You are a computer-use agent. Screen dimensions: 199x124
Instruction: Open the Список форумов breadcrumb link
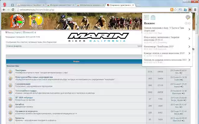[14, 46]
